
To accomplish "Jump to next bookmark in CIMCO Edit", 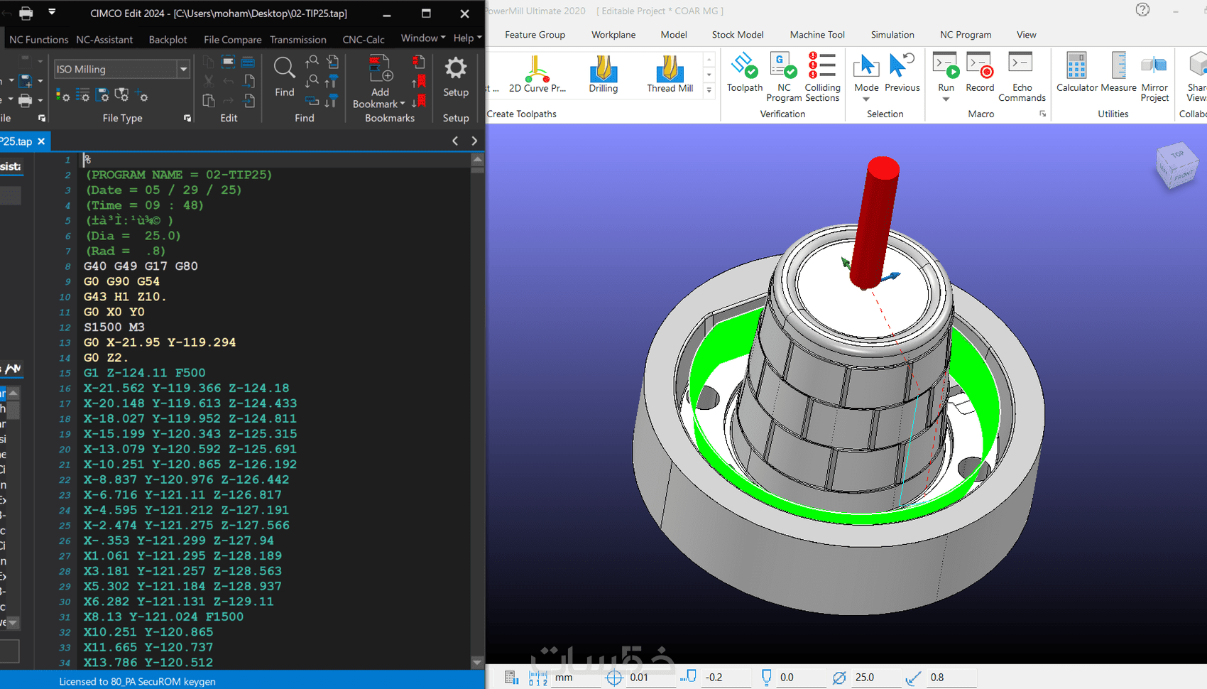I will pyautogui.click(x=419, y=101).
